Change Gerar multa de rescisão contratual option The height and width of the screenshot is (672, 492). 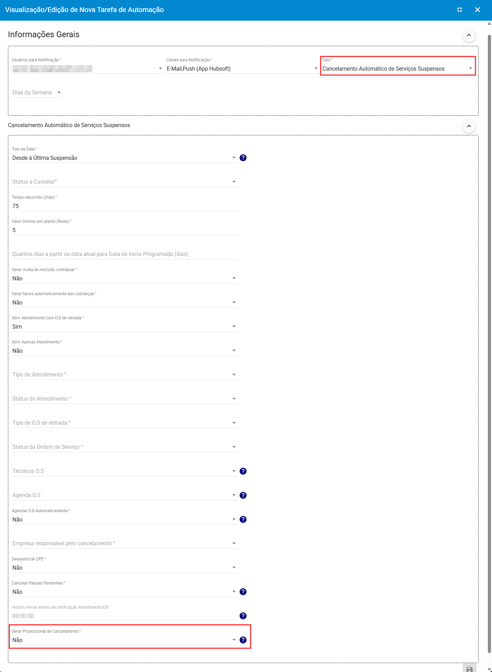124,278
